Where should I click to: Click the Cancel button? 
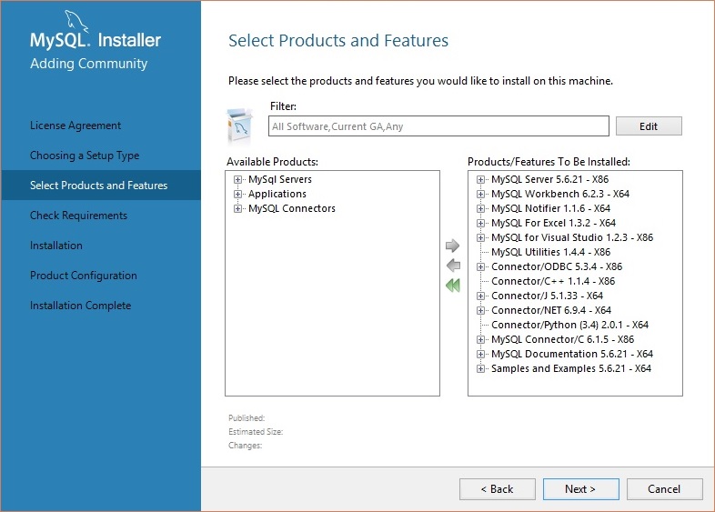(x=664, y=489)
